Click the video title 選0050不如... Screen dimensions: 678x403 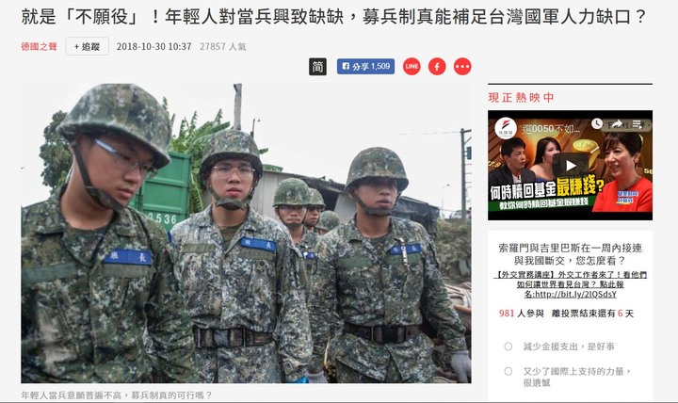[x=550, y=129]
